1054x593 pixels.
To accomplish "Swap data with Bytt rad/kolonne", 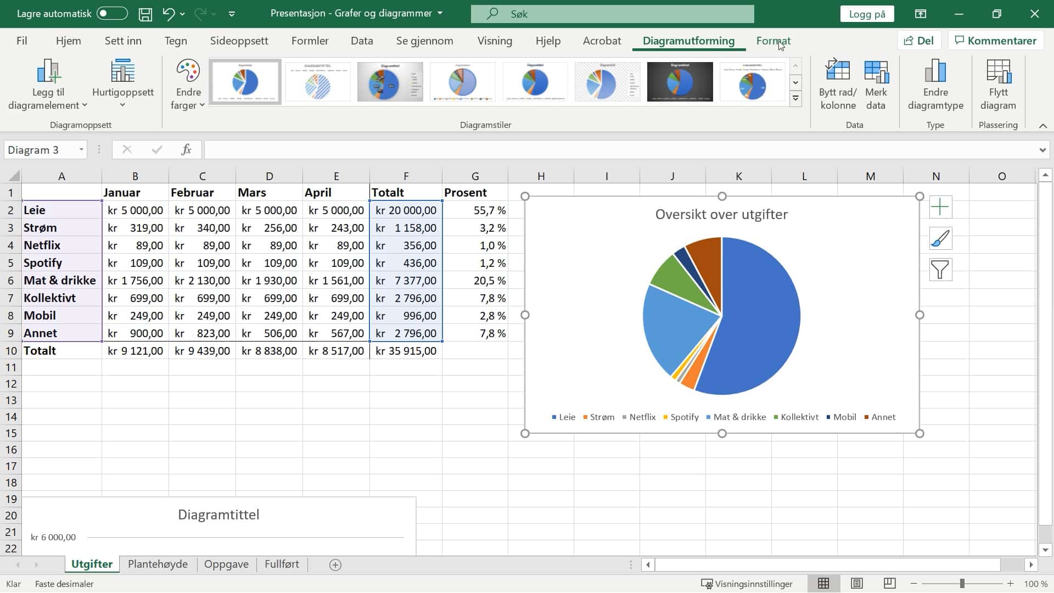I will point(838,84).
